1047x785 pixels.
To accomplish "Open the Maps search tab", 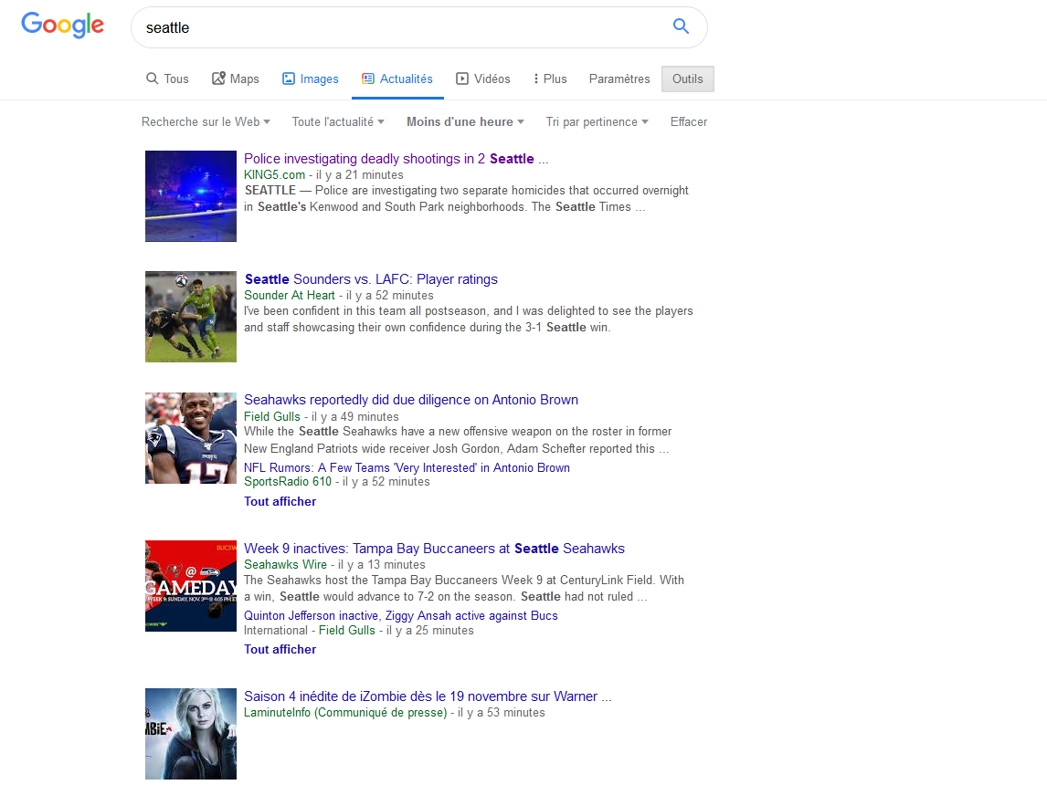I will click(x=236, y=79).
